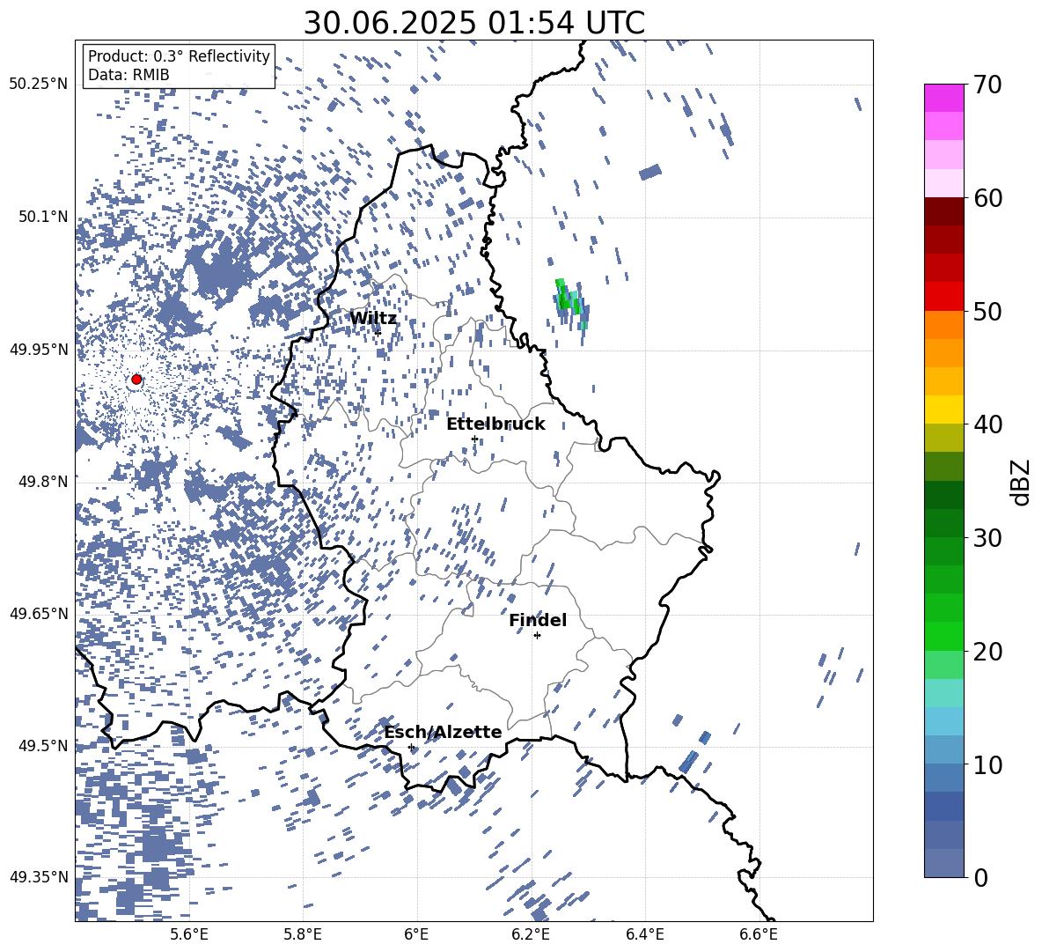1042x952 pixels.
Task: Click the 49.8°N latitude label
Action: (x=43, y=481)
